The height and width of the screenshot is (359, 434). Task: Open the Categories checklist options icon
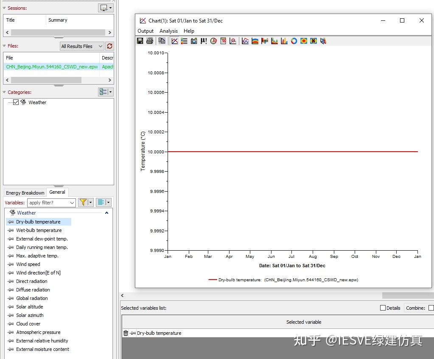(103, 92)
